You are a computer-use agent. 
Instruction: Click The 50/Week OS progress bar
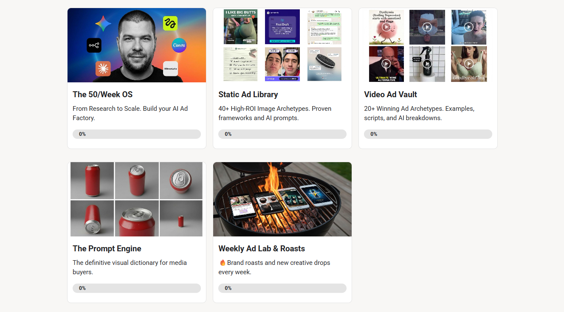pyautogui.click(x=137, y=134)
